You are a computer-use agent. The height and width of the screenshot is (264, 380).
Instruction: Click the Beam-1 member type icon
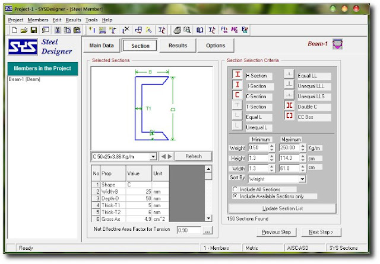point(338,44)
